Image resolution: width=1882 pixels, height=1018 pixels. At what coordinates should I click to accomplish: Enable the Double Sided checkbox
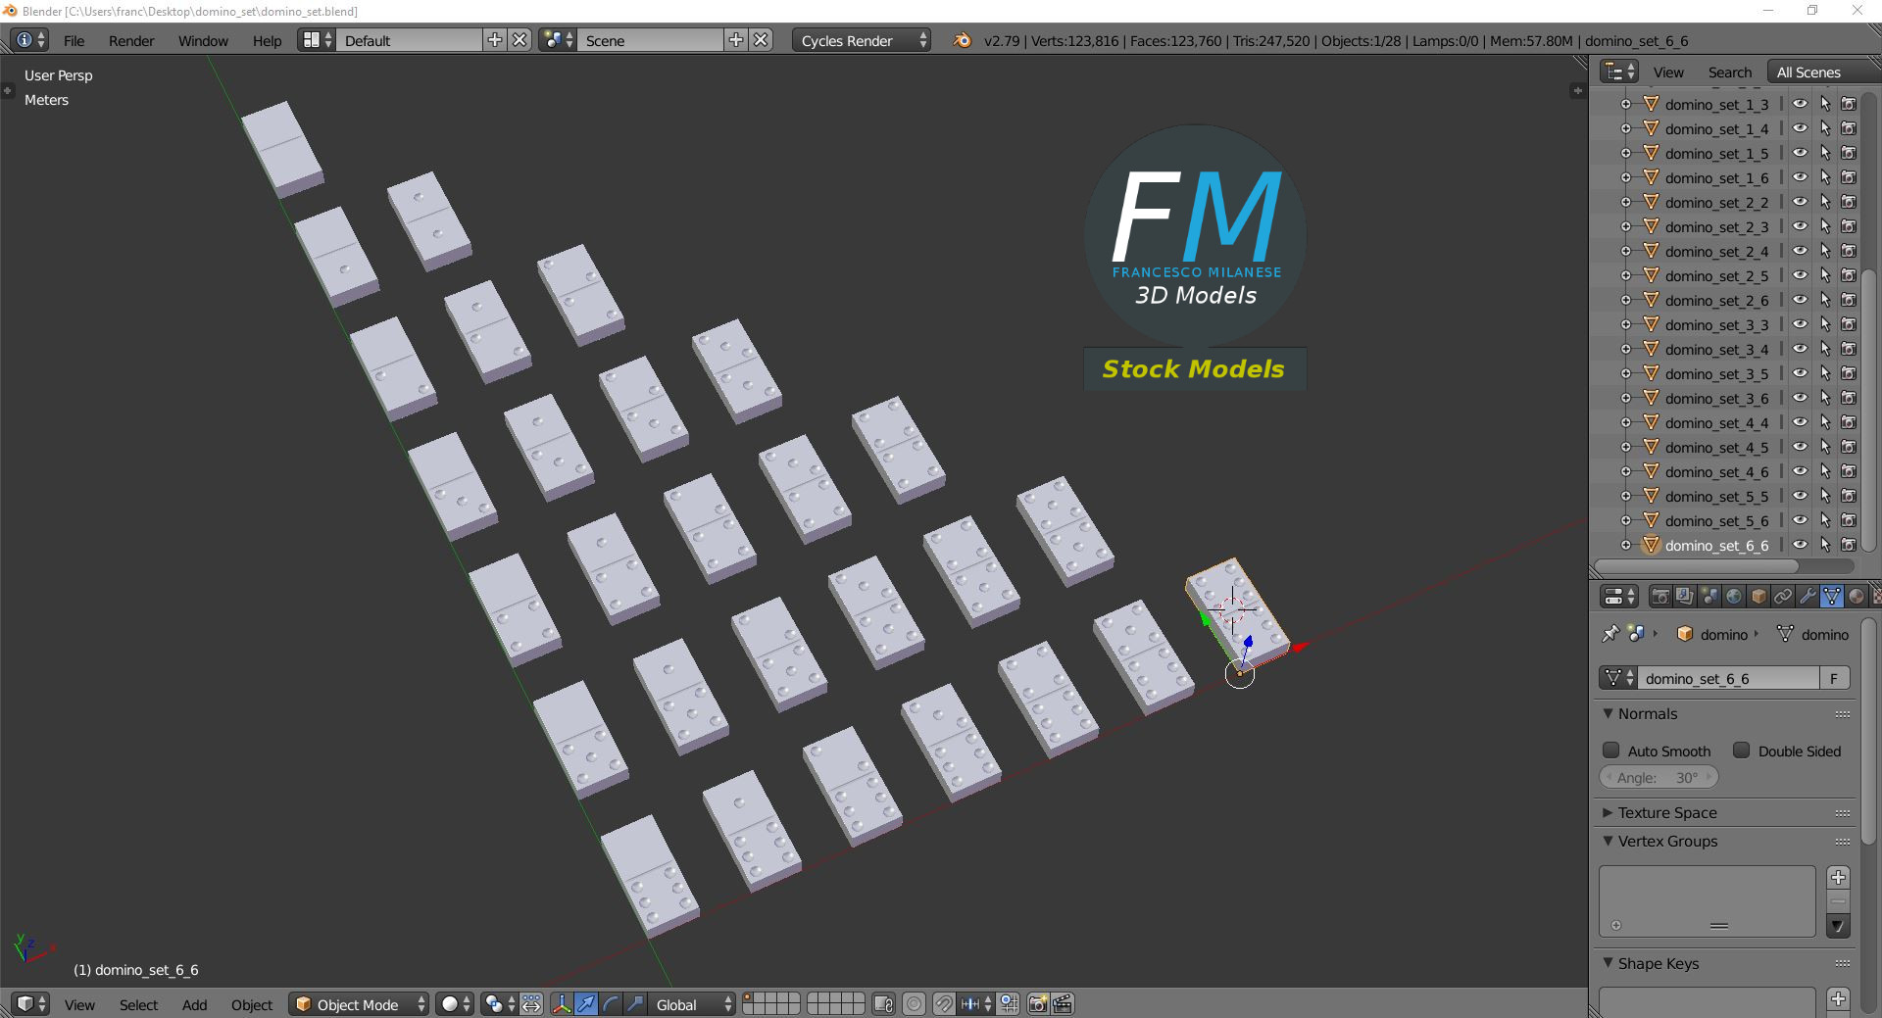coord(1743,751)
